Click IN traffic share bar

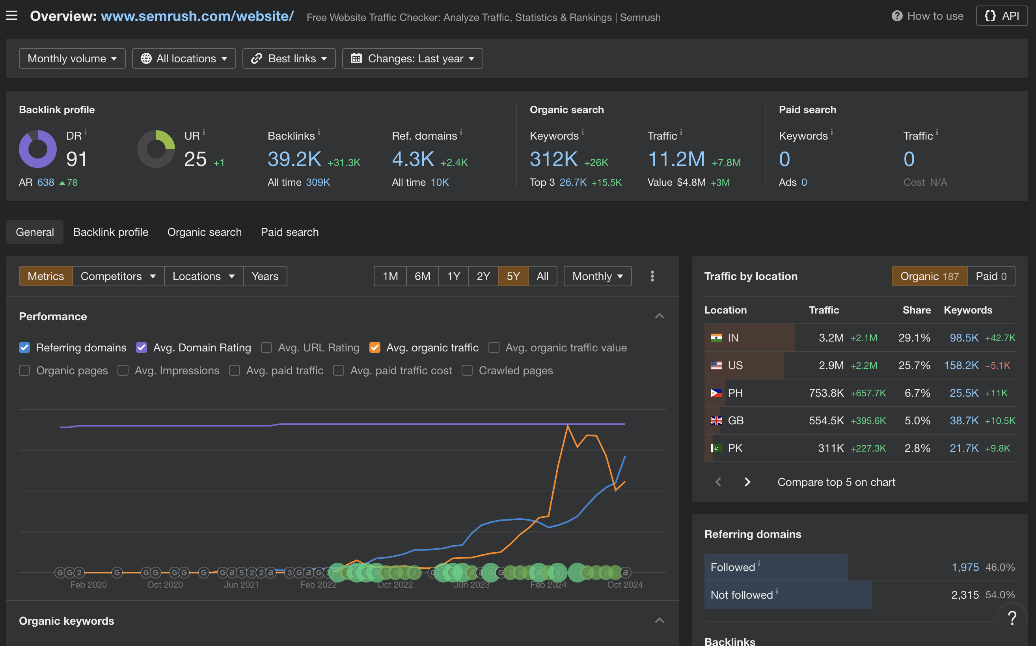(x=749, y=338)
